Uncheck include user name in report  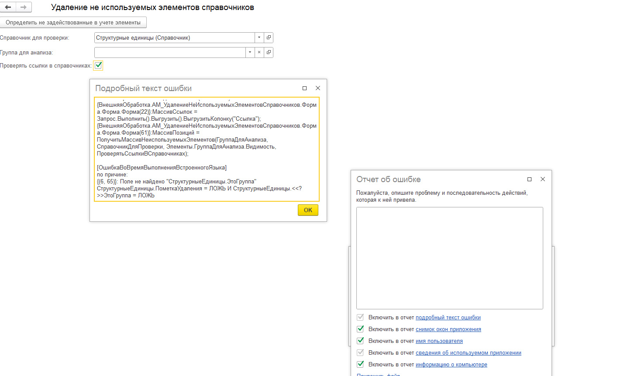[360, 341]
